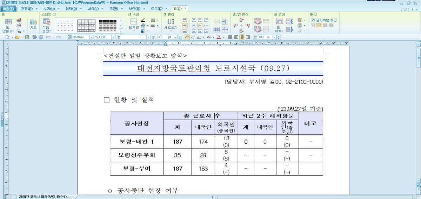
Task: Open 적용 옵션 style options
Action: [x=46, y=25]
